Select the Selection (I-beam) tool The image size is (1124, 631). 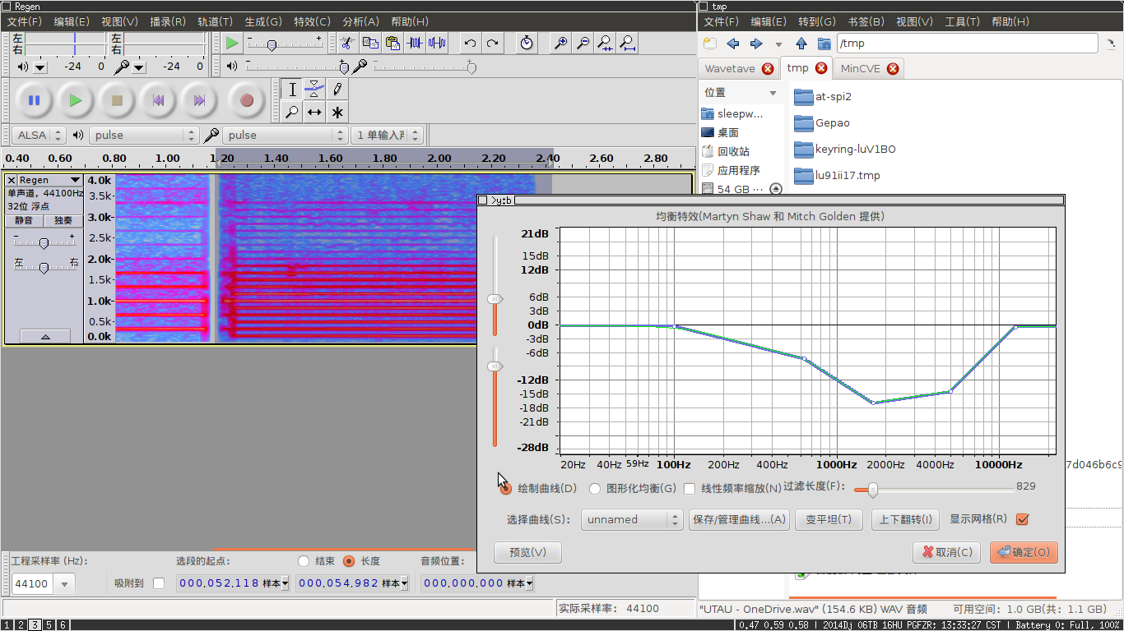pyautogui.click(x=291, y=90)
